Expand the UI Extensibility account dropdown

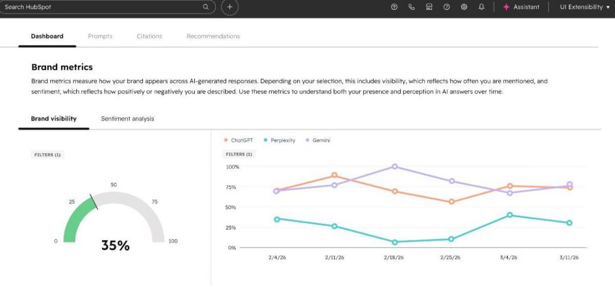584,7
